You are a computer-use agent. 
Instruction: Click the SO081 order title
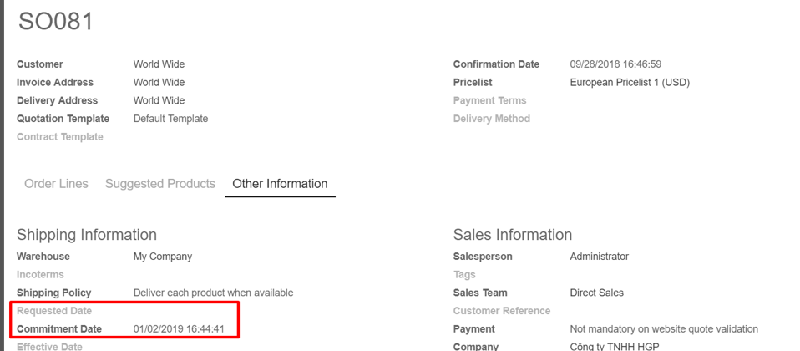[56, 22]
